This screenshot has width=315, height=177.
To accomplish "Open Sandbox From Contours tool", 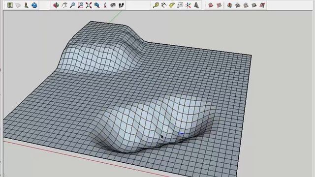I will click(211, 5).
